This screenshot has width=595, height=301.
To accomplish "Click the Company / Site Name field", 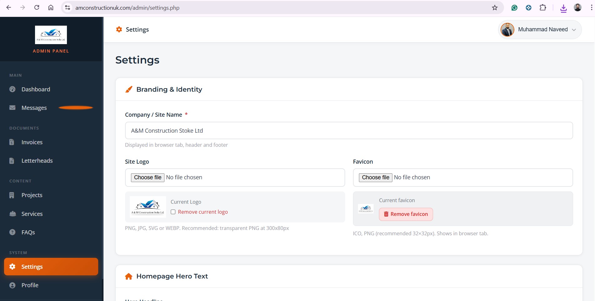I will pyautogui.click(x=349, y=130).
